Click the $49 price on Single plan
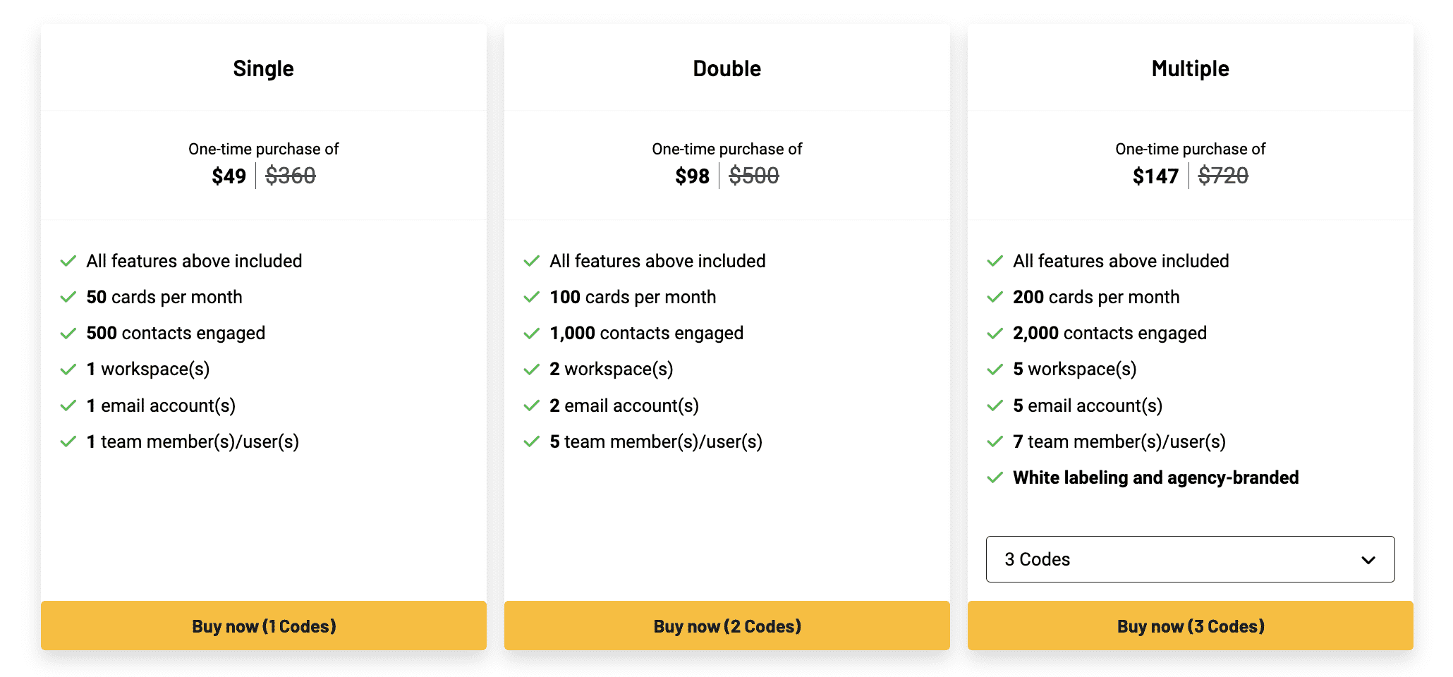The image size is (1453, 677). [229, 176]
